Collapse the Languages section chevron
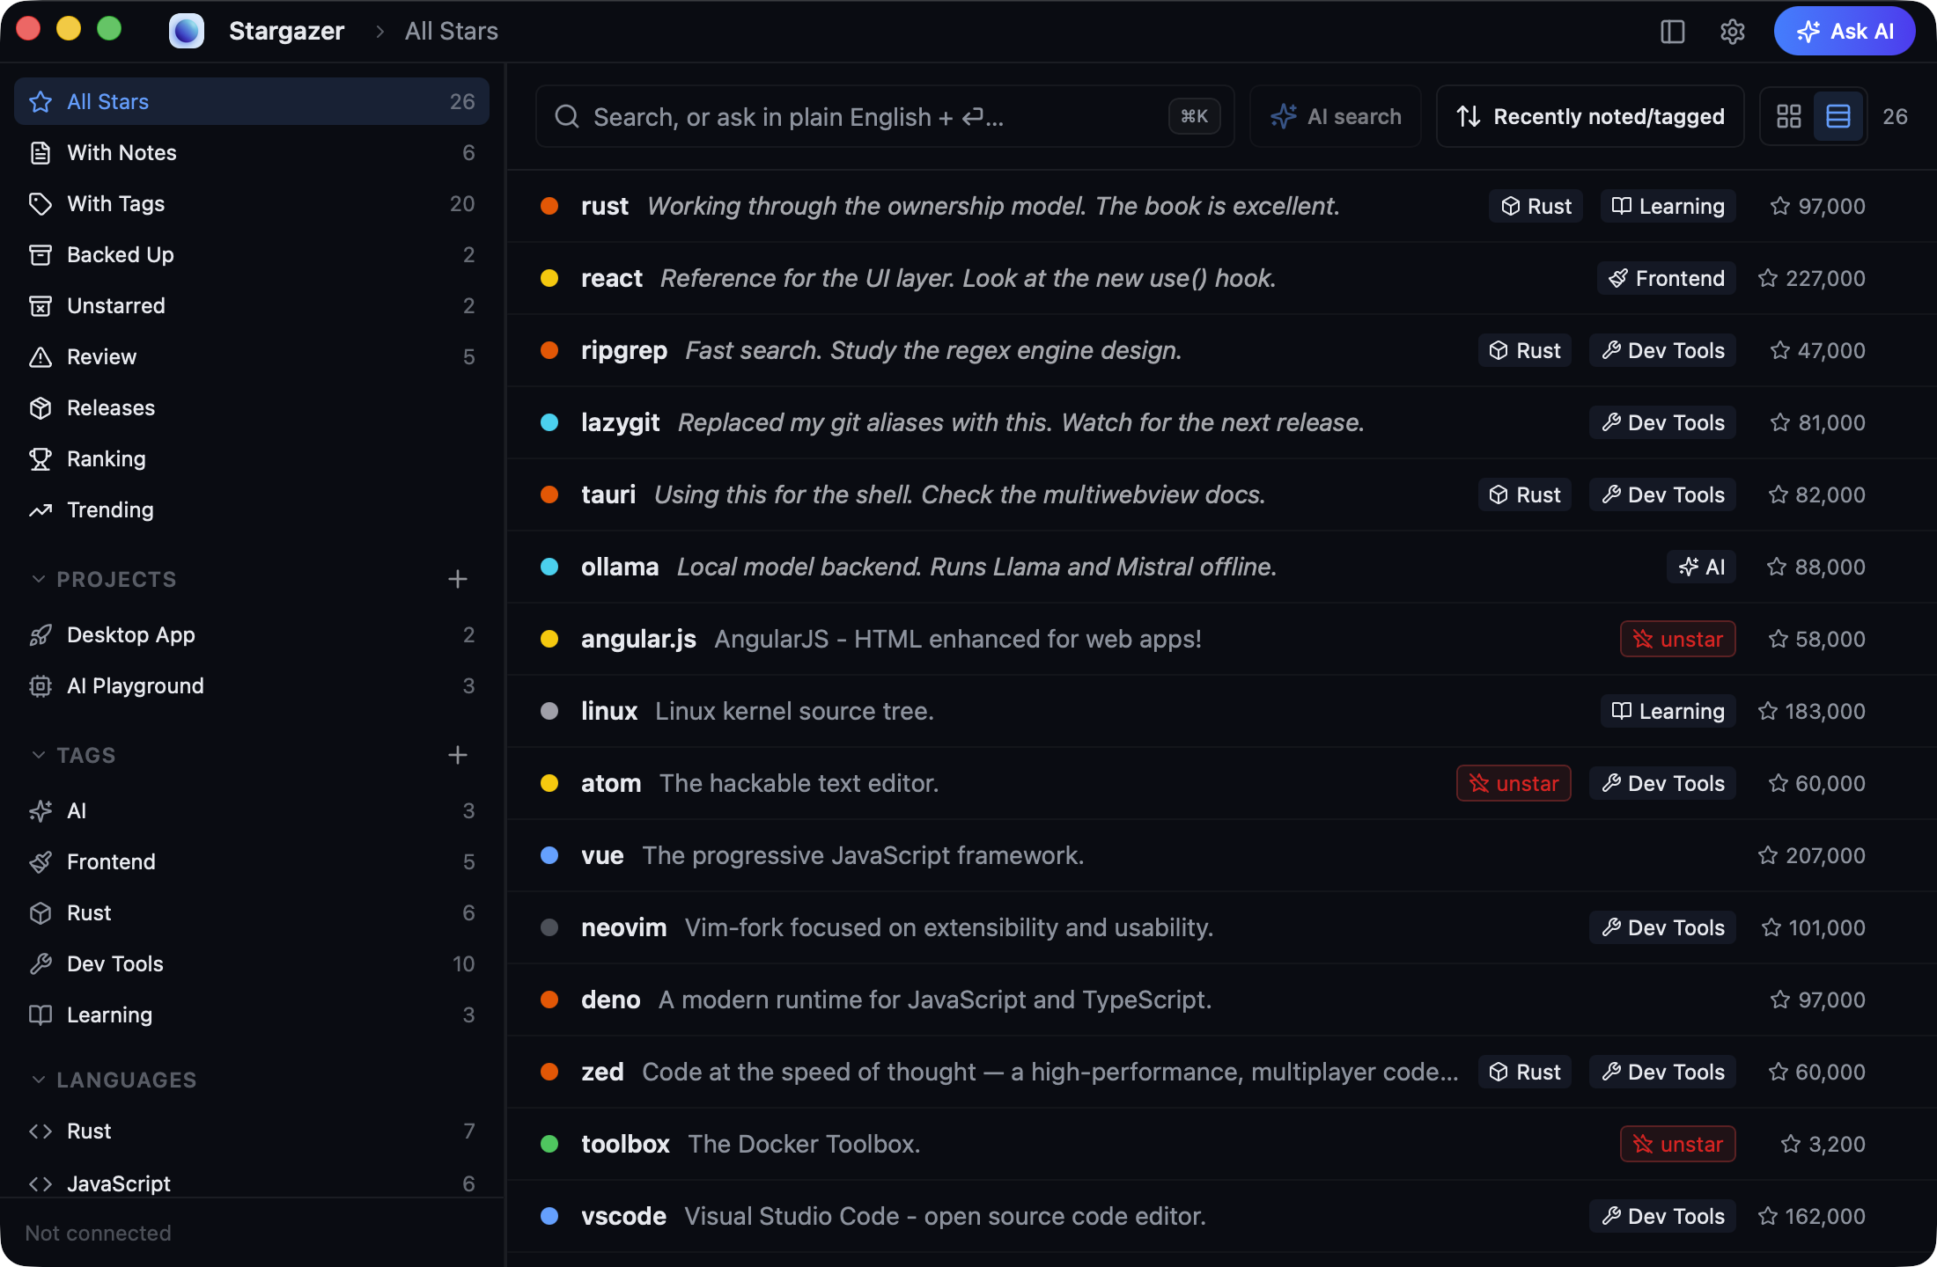1937x1267 pixels. (x=38, y=1080)
